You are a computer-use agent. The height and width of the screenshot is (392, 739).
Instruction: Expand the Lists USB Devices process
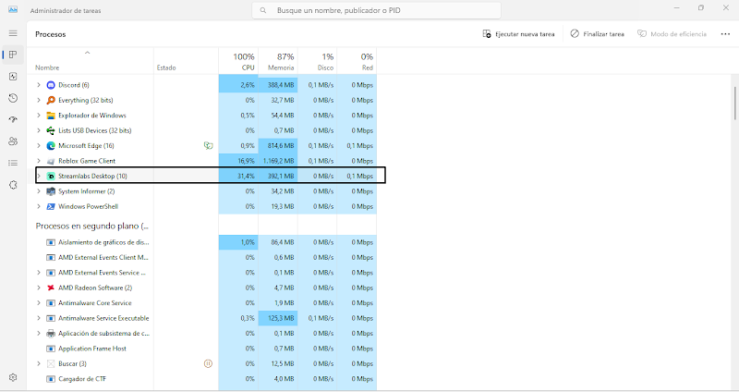pyautogui.click(x=39, y=130)
